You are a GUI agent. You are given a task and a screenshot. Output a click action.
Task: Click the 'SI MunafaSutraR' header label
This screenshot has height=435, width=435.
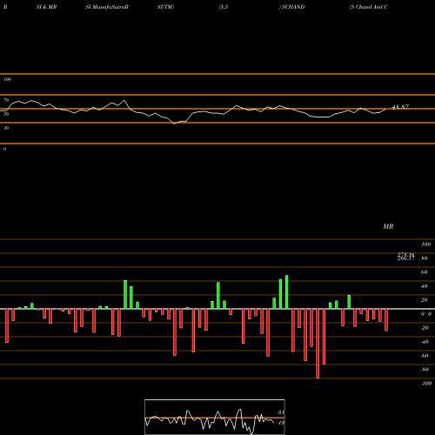[x=107, y=7]
